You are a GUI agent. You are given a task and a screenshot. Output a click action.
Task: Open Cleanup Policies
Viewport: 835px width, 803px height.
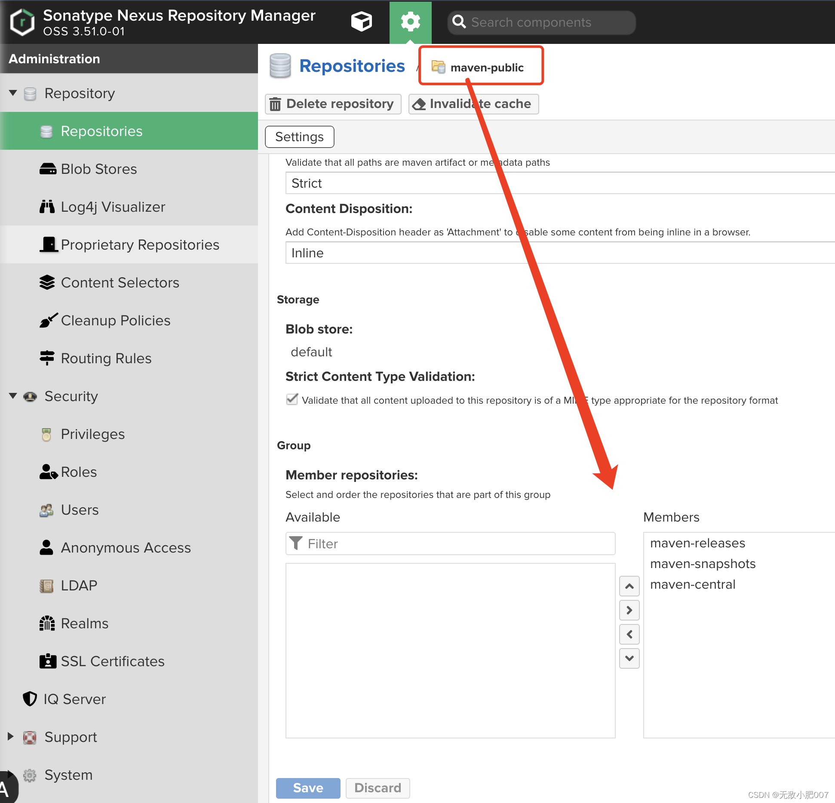click(115, 320)
